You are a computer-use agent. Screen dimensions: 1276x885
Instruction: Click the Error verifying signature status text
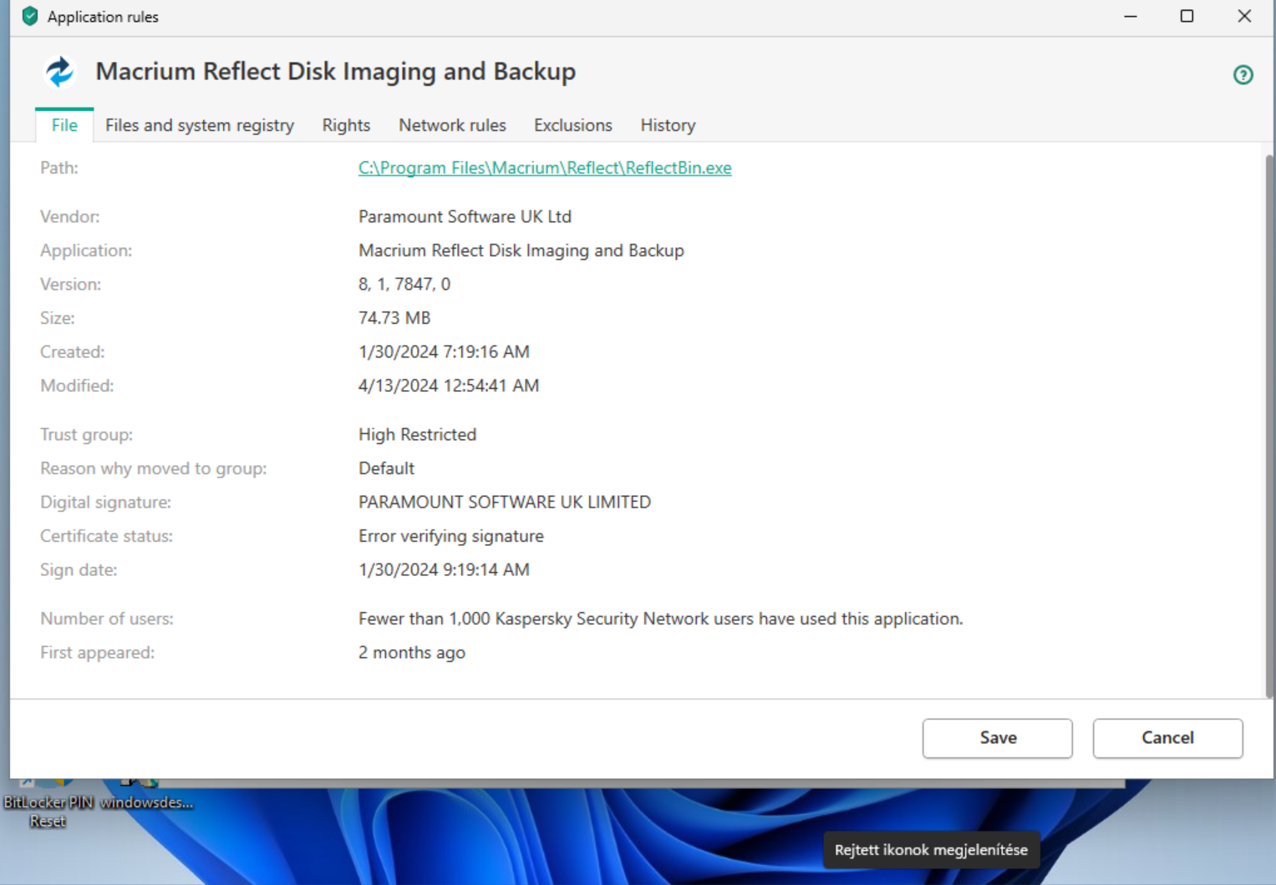[450, 536]
